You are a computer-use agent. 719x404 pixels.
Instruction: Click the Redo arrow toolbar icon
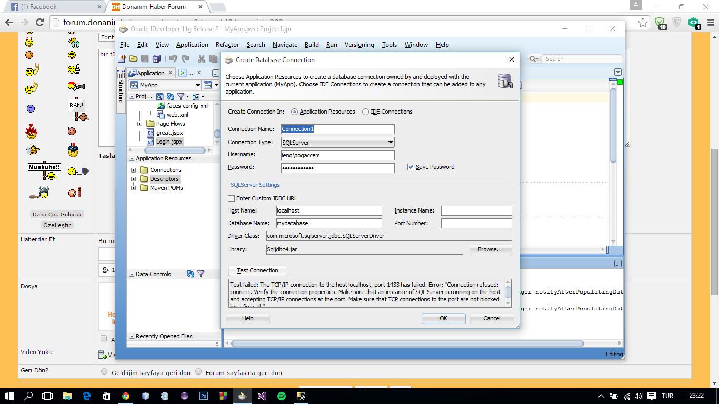click(185, 59)
